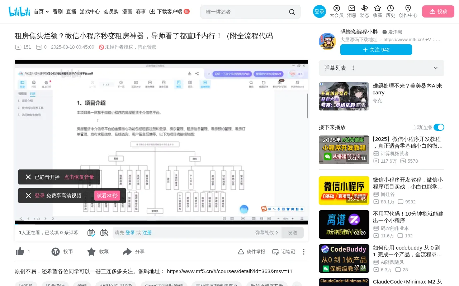Toggle 自动连播 autoplay switch
This screenshot has height=286, width=459.
(x=439, y=127)
